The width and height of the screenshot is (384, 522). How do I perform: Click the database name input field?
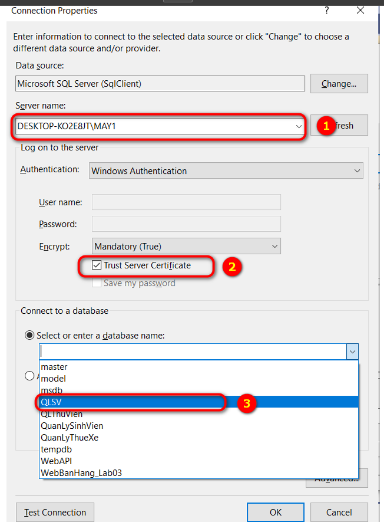pos(193,352)
